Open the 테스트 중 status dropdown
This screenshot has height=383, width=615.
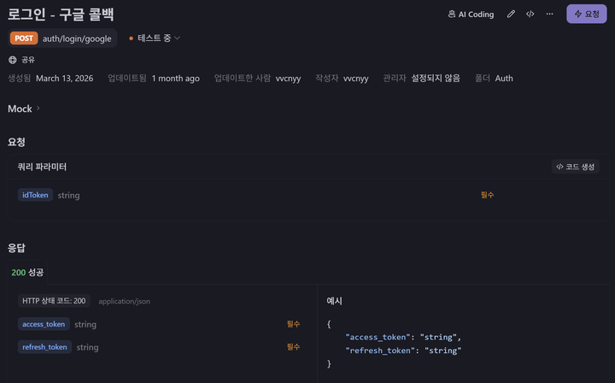(155, 38)
